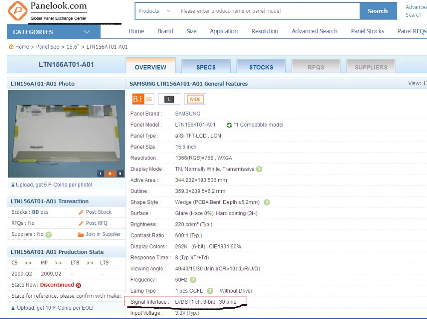Screen dimensions: 427x319
Task: Click the SAMSUNG panel brand link
Action: click(x=187, y=114)
